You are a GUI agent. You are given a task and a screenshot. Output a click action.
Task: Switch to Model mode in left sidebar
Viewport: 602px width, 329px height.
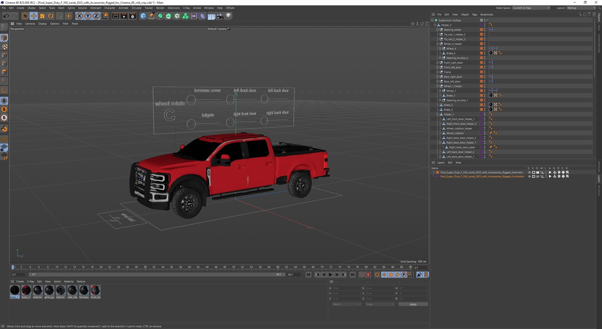pyautogui.click(x=4, y=38)
